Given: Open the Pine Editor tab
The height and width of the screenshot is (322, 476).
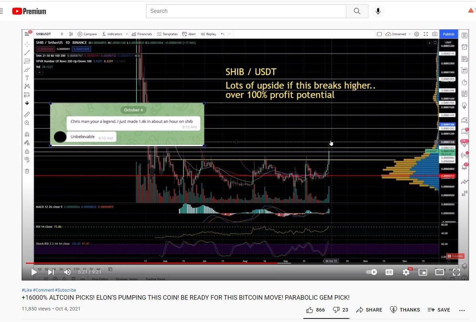Looking at the screenshot, I should point(100,279).
